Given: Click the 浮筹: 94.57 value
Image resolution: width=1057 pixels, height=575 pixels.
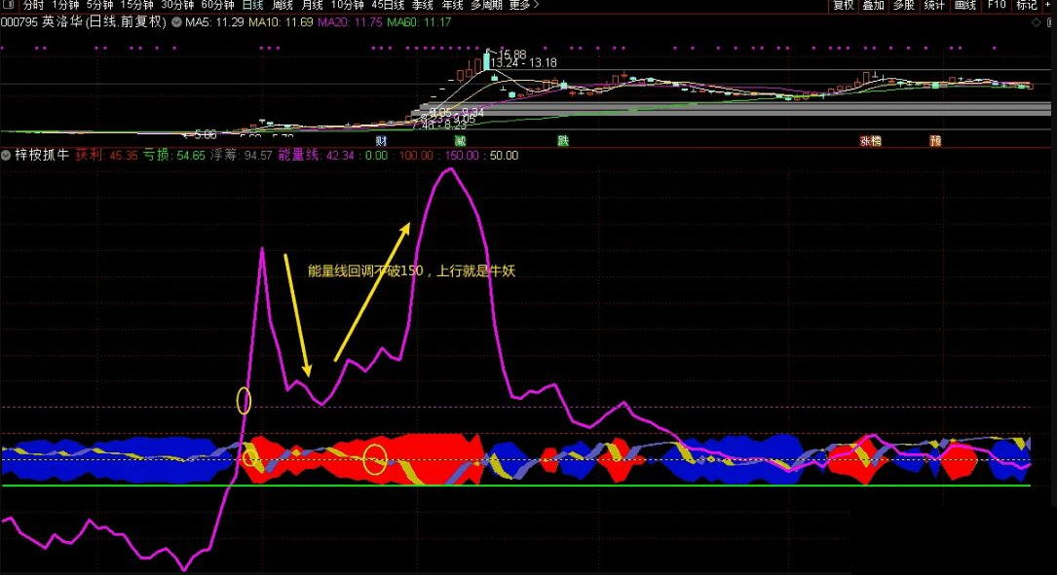Looking at the screenshot, I should [241, 156].
